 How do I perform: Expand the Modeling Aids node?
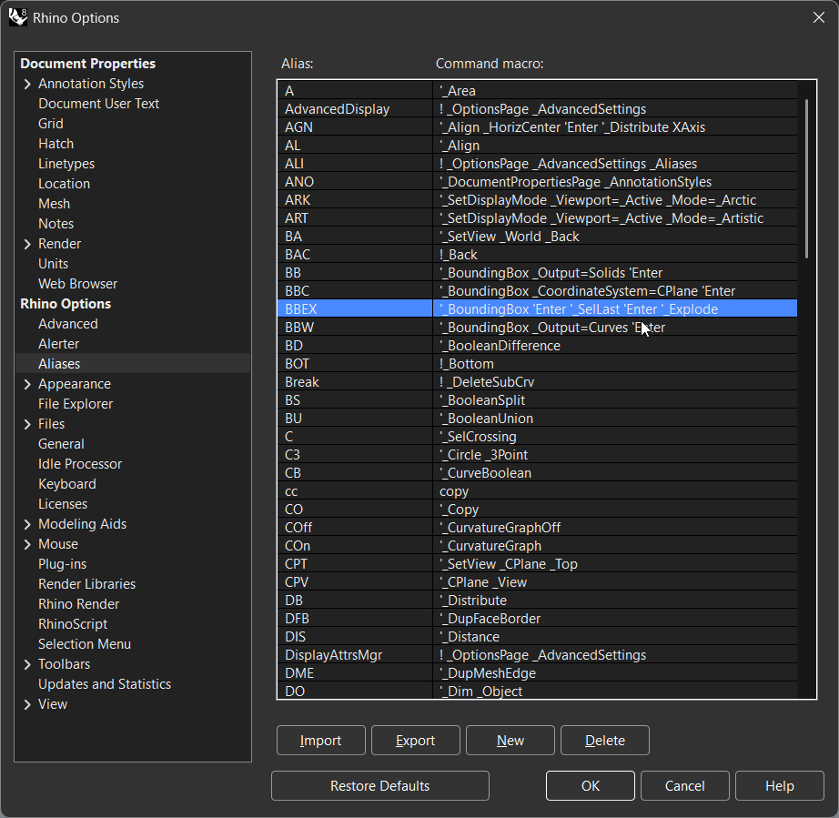[27, 524]
